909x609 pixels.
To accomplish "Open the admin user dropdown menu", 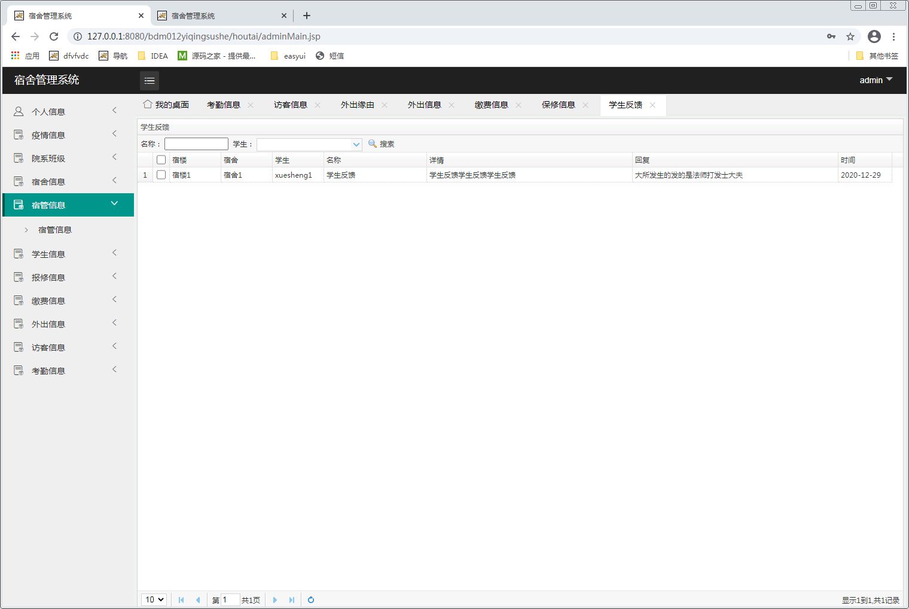I will [876, 80].
